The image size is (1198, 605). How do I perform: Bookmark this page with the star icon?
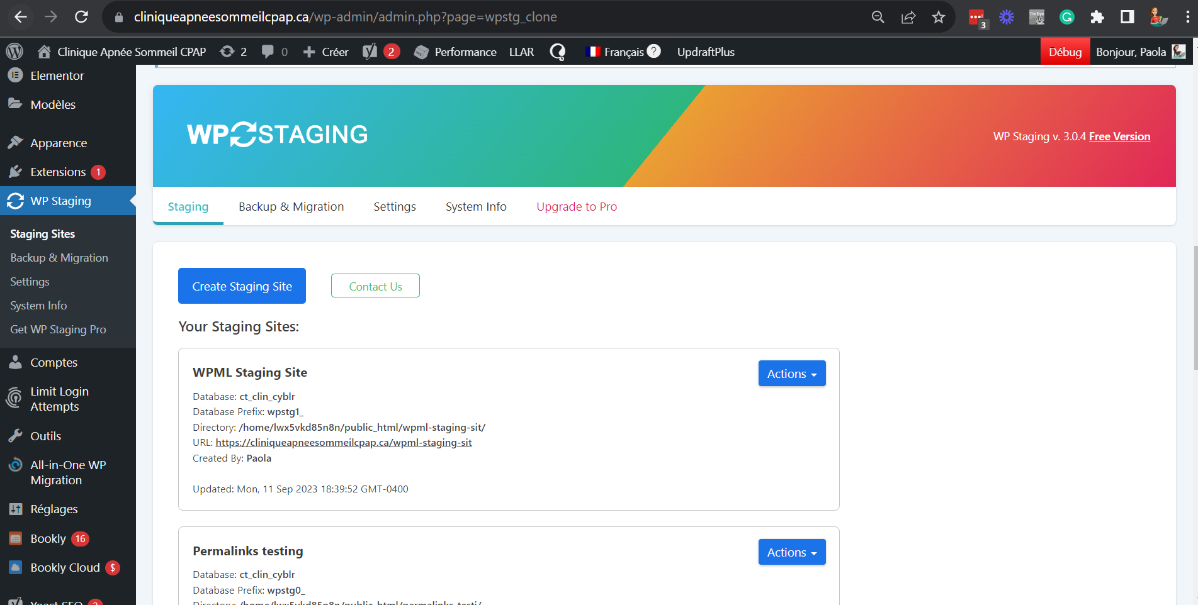939,17
